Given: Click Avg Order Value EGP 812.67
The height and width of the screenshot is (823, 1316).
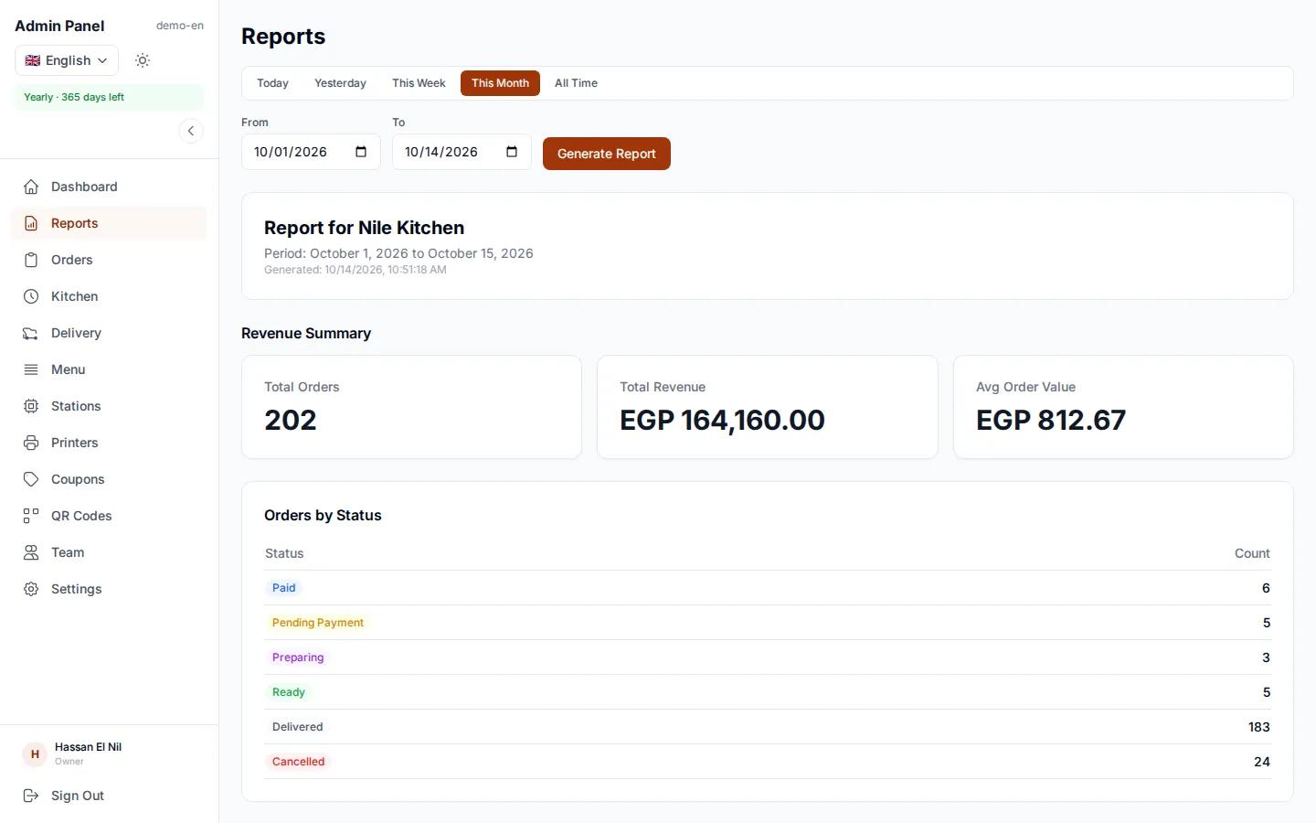Looking at the screenshot, I should click(1051, 420).
